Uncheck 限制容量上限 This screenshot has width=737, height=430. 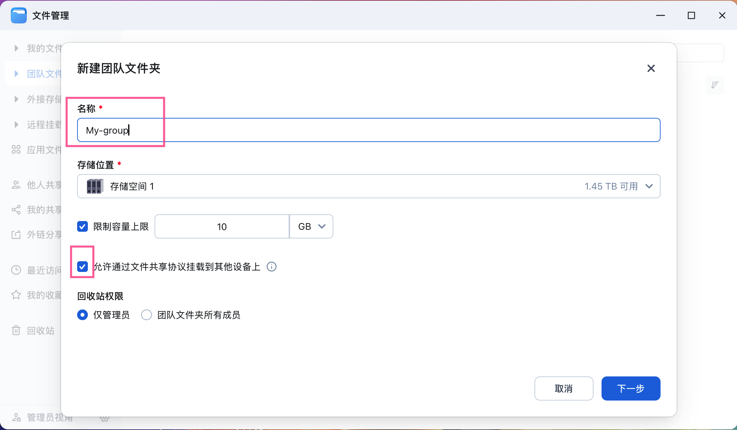click(82, 226)
